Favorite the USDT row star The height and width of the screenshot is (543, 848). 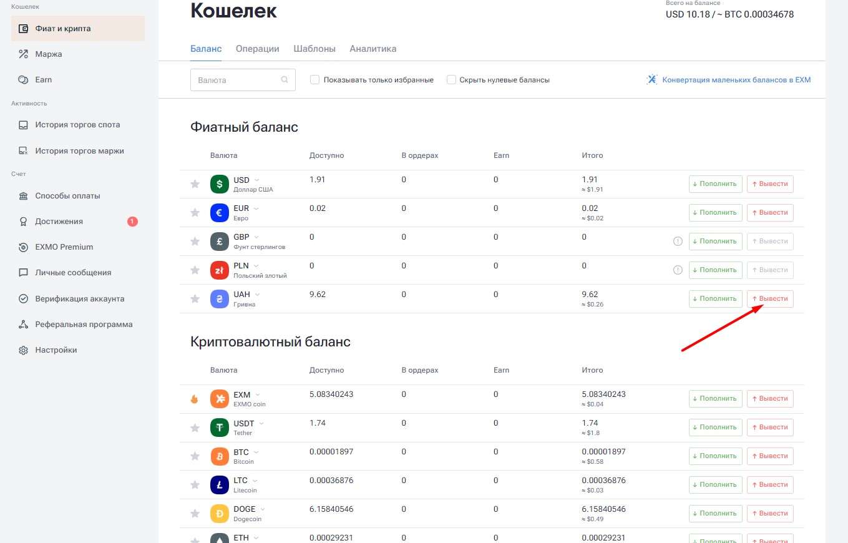click(x=195, y=428)
